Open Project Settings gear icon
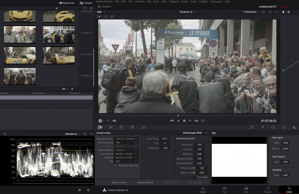 pyautogui.click(x=88, y=190)
